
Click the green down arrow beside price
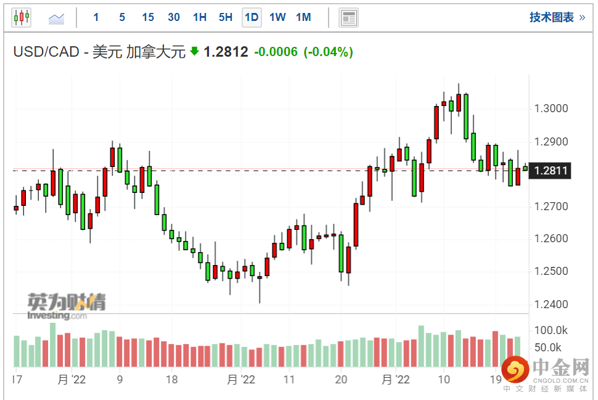[195, 52]
